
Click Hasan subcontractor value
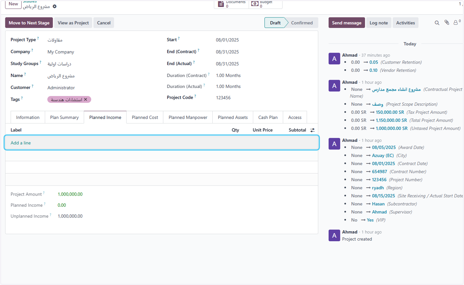tap(378, 204)
